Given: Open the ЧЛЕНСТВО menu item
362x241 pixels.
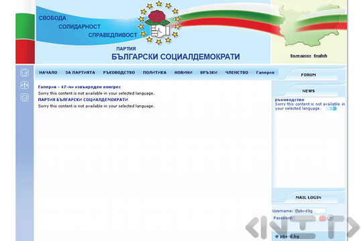Looking at the screenshot, I should click(x=237, y=72).
